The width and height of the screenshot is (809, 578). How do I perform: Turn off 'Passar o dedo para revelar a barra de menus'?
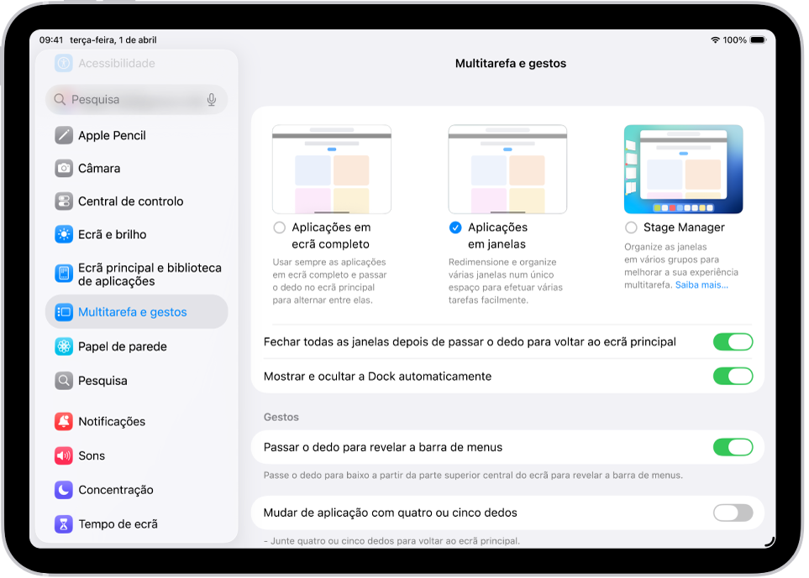733,446
